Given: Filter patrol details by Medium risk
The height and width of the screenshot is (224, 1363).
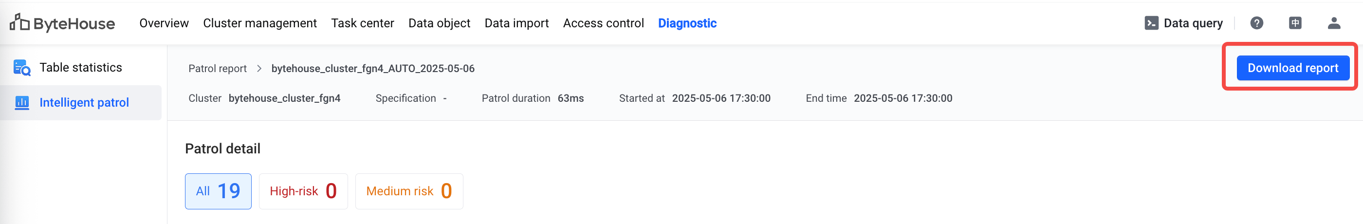Looking at the screenshot, I should [x=409, y=191].
